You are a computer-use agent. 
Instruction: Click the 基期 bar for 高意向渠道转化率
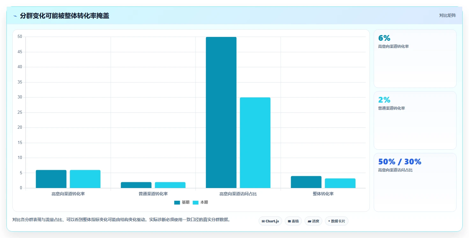click(51, 179)
